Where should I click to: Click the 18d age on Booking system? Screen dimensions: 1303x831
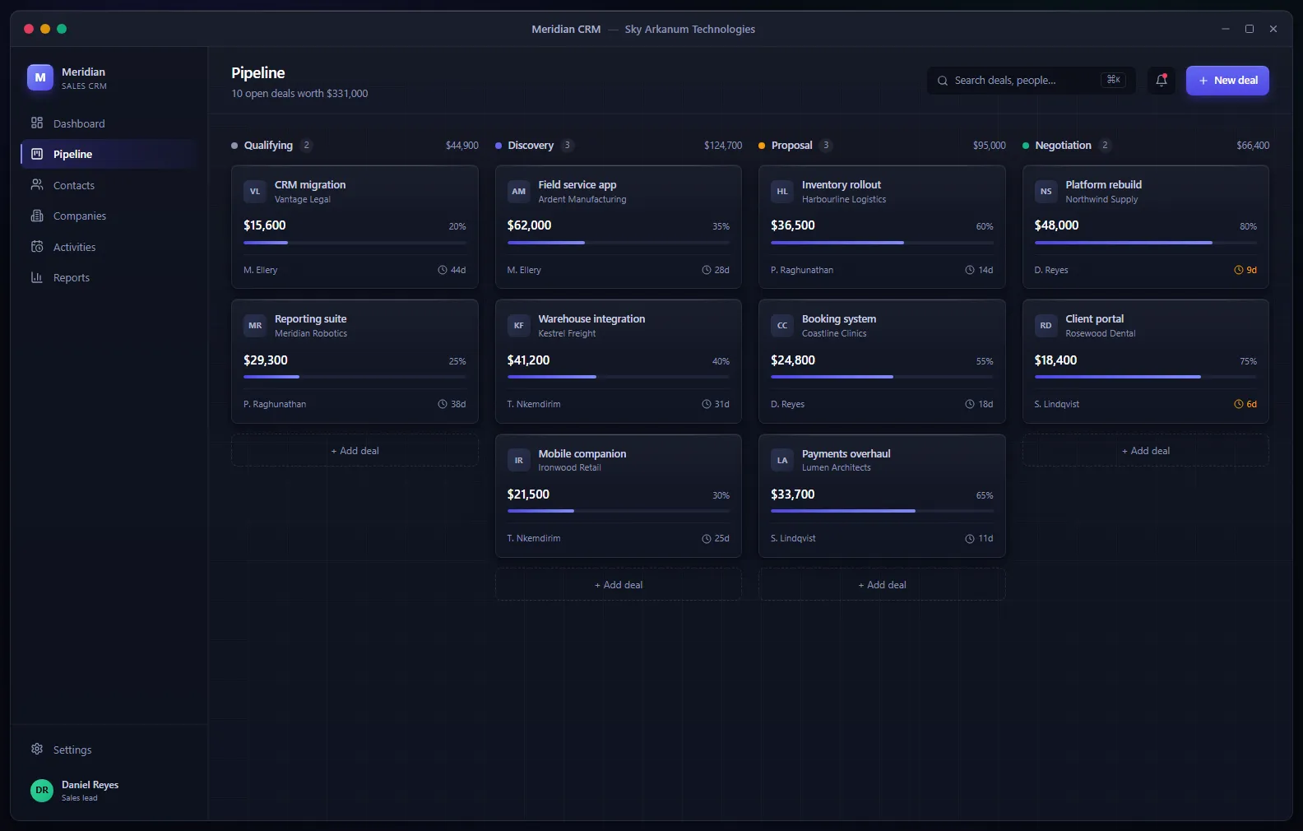click(x=979, y=404)
